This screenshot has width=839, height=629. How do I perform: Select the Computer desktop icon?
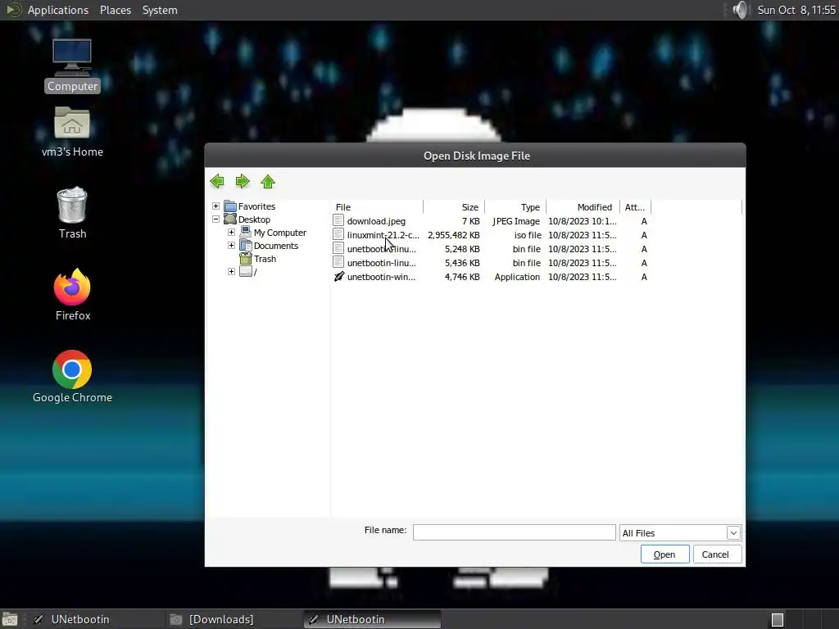pos(72,66)
